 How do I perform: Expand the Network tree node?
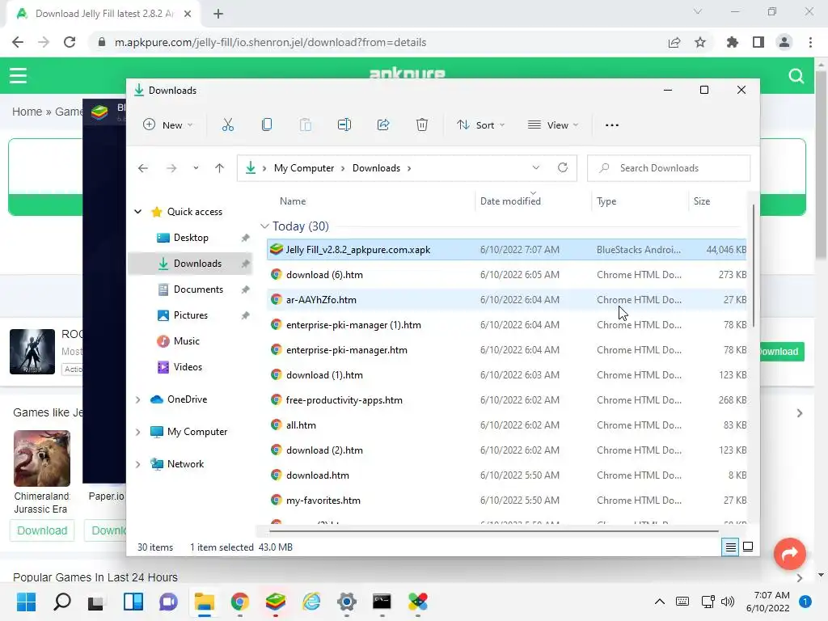[x=137, y=464]
